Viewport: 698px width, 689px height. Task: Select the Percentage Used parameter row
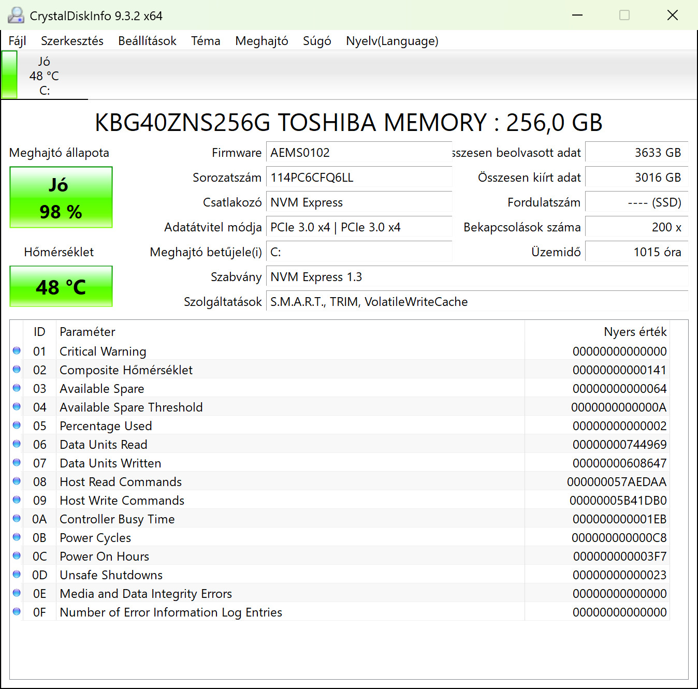340,426
